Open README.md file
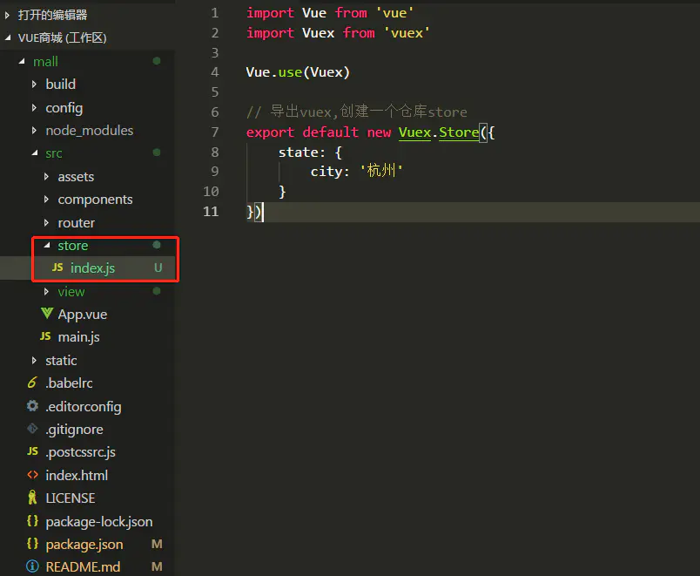Viewport: 700px width, 576px height. point(83,566)
